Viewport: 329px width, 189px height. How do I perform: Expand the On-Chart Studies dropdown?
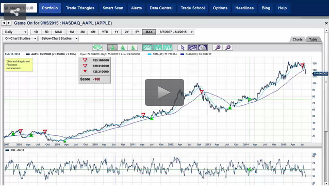coord(20,38)
